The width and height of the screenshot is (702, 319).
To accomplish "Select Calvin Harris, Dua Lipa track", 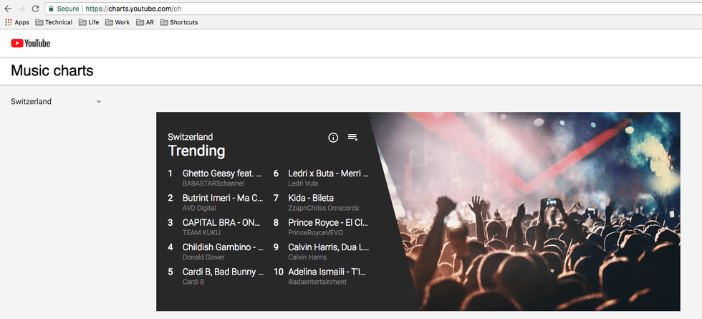I will pyautogui.click(x=328, y=247).
